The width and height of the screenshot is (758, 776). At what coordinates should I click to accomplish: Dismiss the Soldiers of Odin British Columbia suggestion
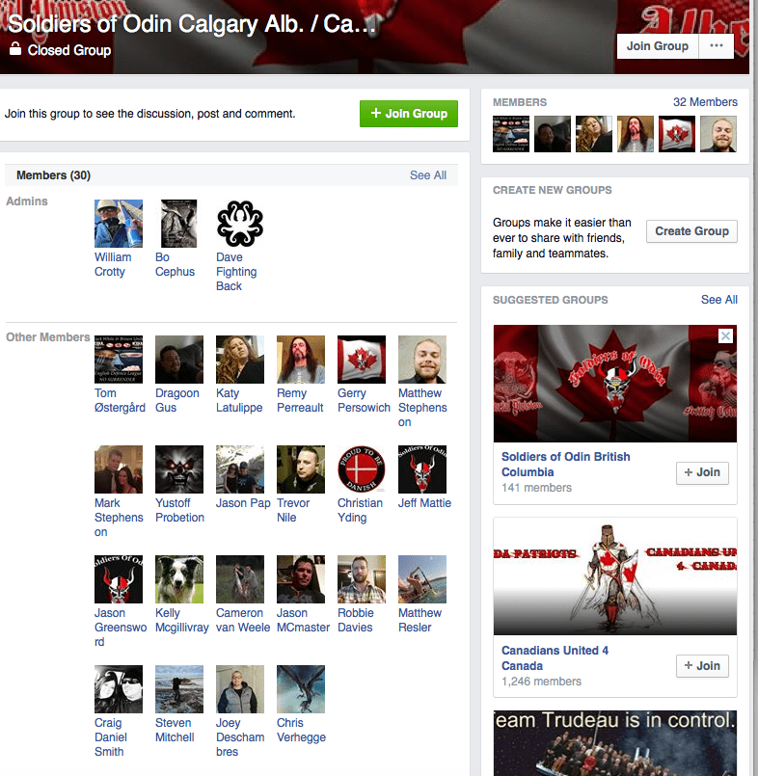pos(726,335)
